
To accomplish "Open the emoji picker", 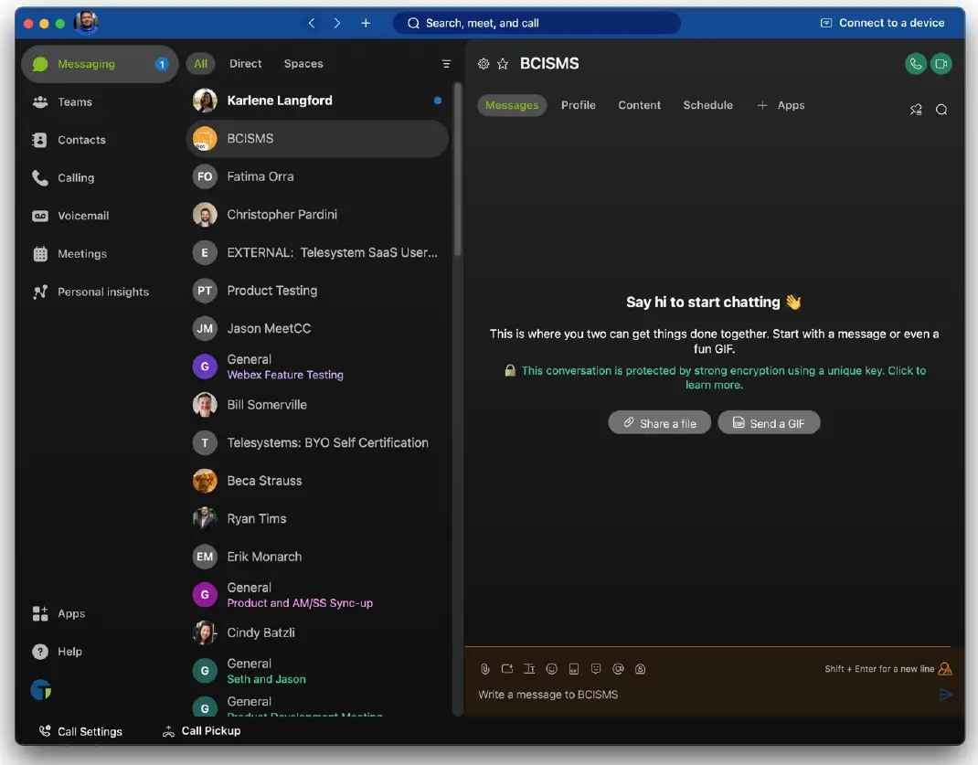I will 551,669.
